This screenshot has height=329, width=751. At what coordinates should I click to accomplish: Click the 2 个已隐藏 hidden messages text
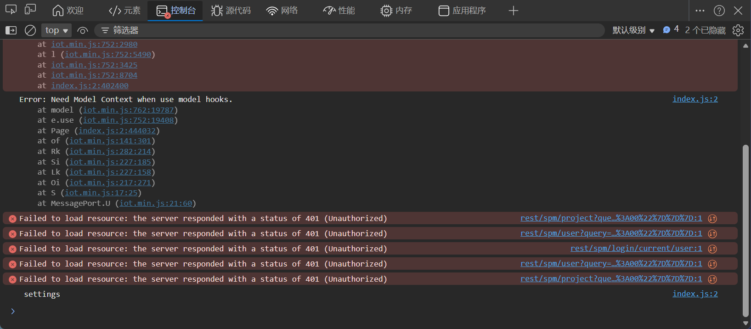pos(705,30)
